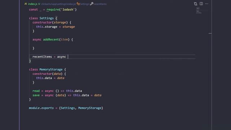Click "module.exports" text
This screenshot has height=130, width=231.
point(41,108)
